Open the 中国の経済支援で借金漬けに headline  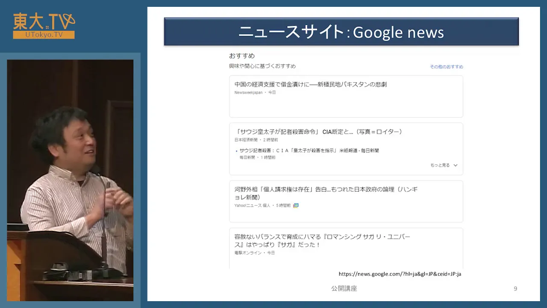(x=311, y=84)
